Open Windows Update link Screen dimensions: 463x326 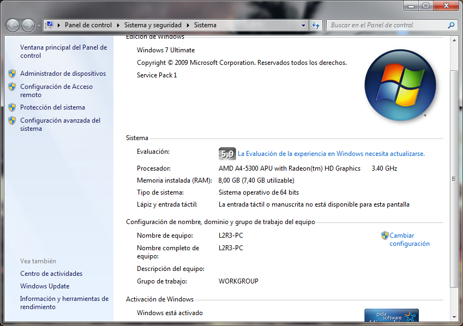tap(45, 286)
